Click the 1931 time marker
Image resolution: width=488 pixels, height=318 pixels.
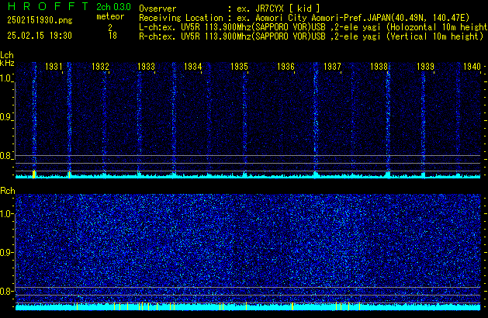(54, 67)
